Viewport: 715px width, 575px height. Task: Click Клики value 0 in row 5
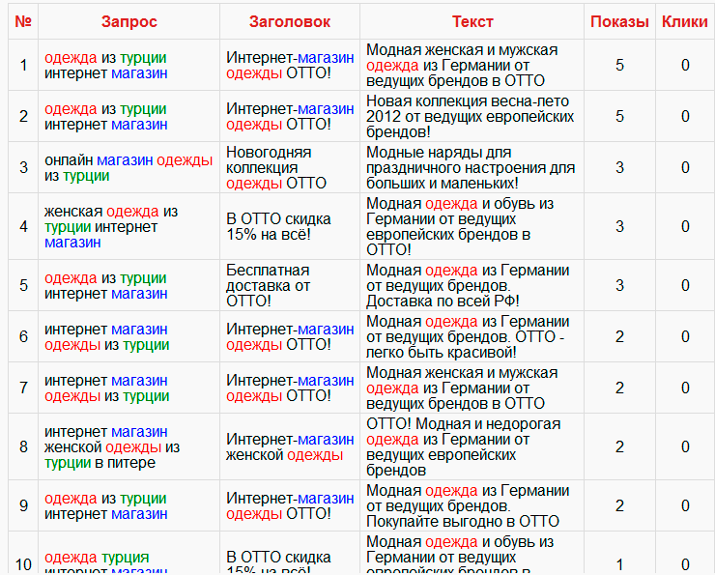[685, 285]
